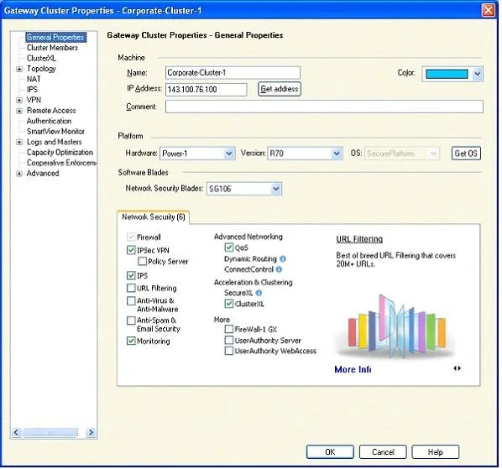Open the Version dropdown showing R70
Viewport: 502px width, 469px height.
point(305,154)
